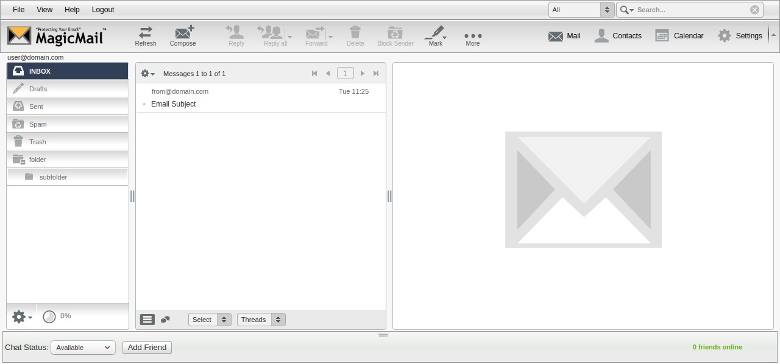
Task: Expand the More toolbar menu
Action: tap(473, 35)
